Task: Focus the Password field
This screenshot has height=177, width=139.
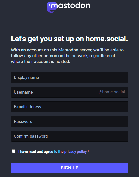Action: coord(70,121)
